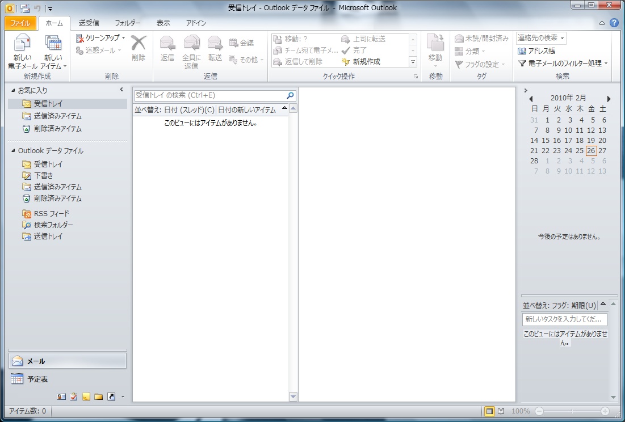Switch to the 表示 tab
This screenshot has width=625, height=422.
[x=163, y=23]
